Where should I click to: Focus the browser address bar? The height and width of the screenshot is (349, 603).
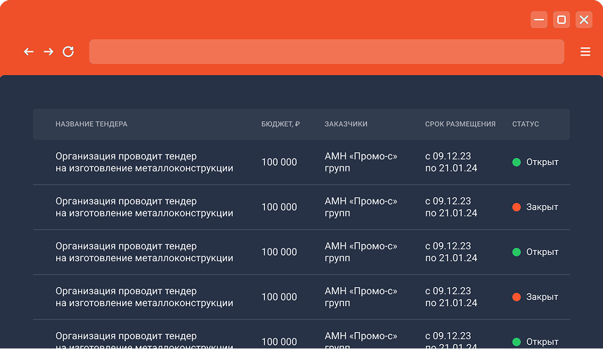(x=326, y=51)
